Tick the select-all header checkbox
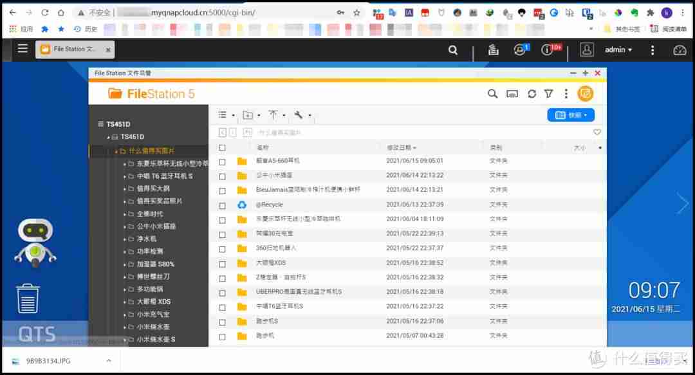This screenshot has height=375, width=695. point(222,147)
